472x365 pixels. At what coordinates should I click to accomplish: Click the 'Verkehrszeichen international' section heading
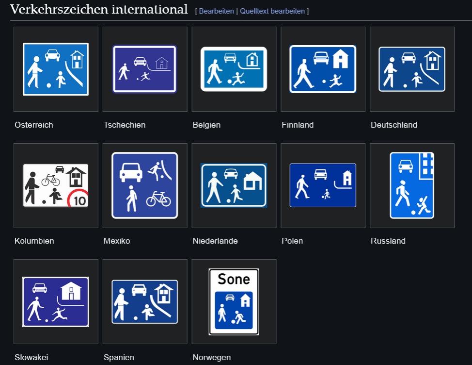tap(99, 9)
